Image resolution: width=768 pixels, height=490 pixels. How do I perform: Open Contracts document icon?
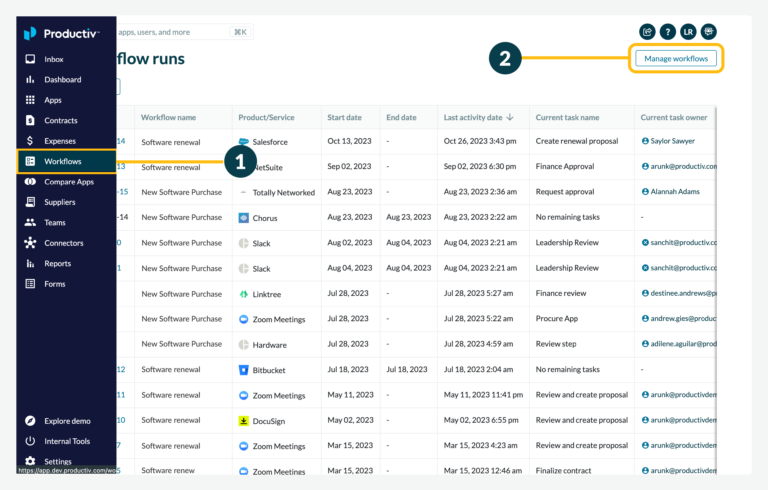pos(30,120)
